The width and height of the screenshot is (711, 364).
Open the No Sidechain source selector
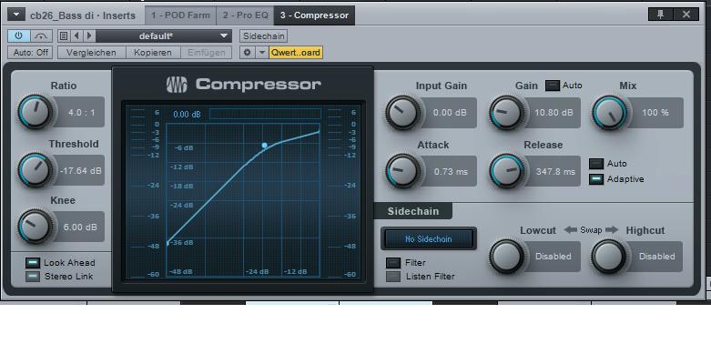tap(429, 239)
